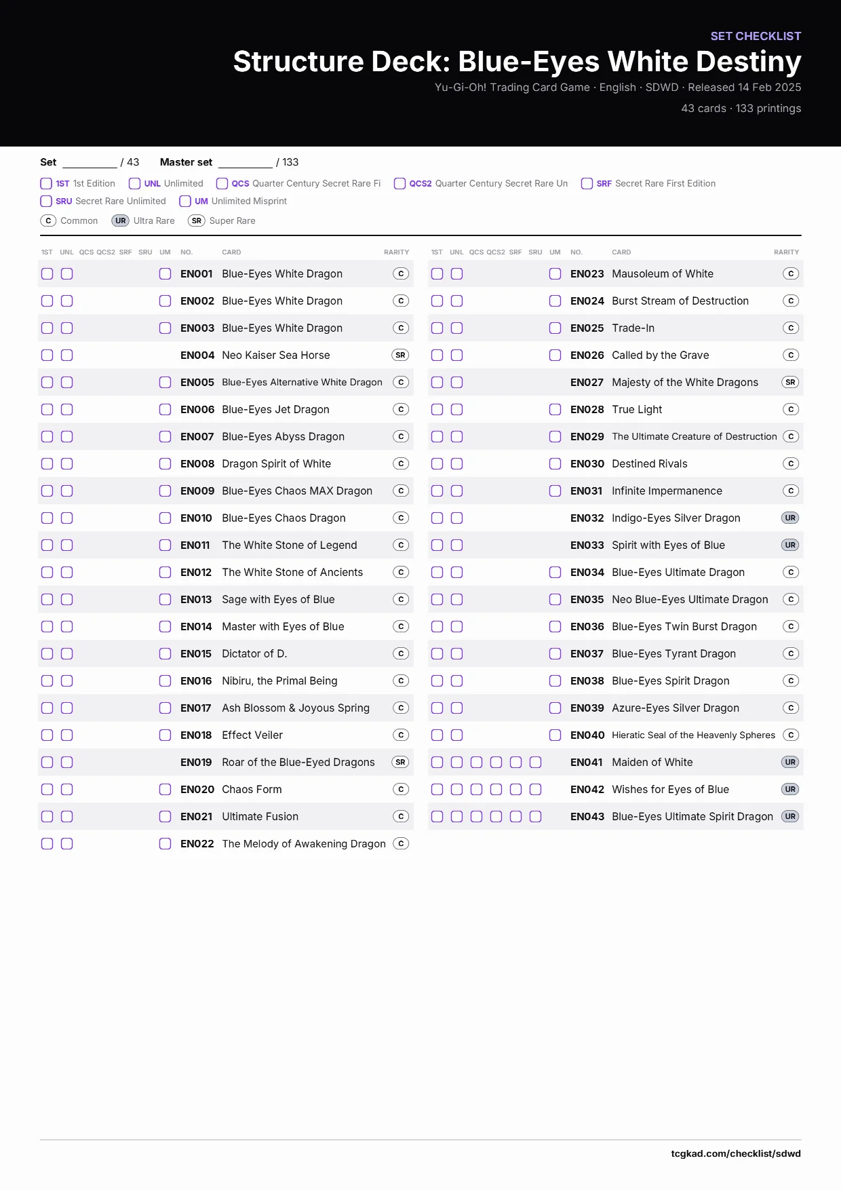Tick the Secret Rare First Edition legend checkbox
This screenshot has height=1190, width=841.
click(x=587, y=183)
